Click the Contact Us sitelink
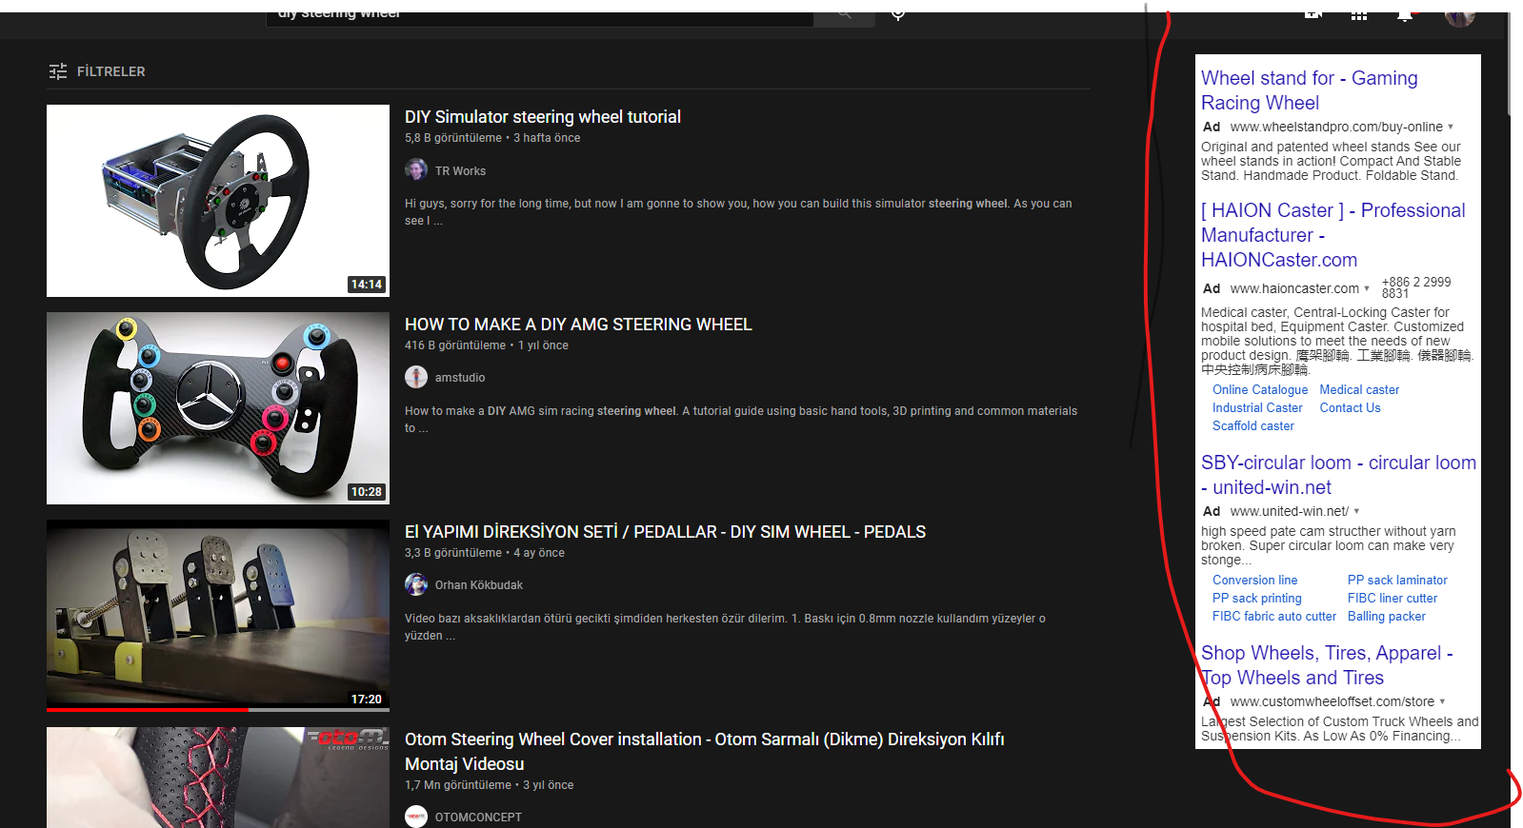 (x=1350, y=408)
